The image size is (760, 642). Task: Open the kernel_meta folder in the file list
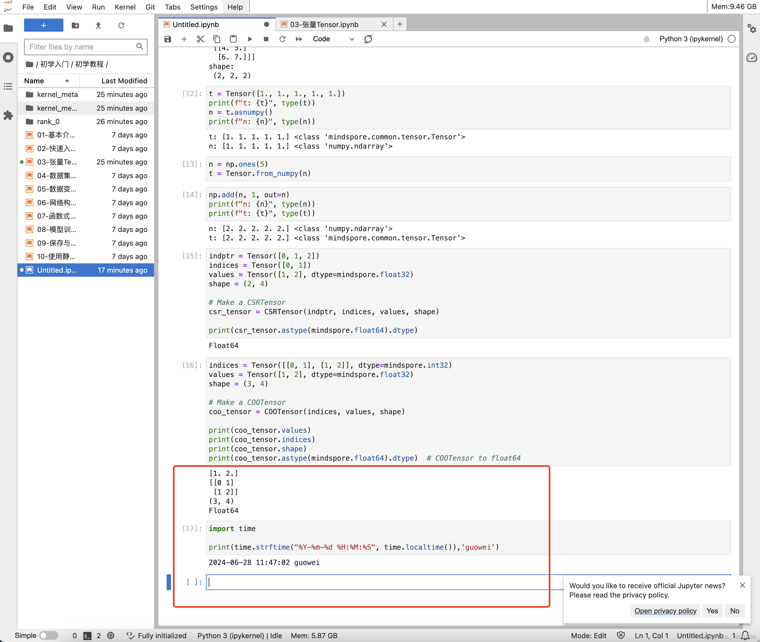click(57, 95)
